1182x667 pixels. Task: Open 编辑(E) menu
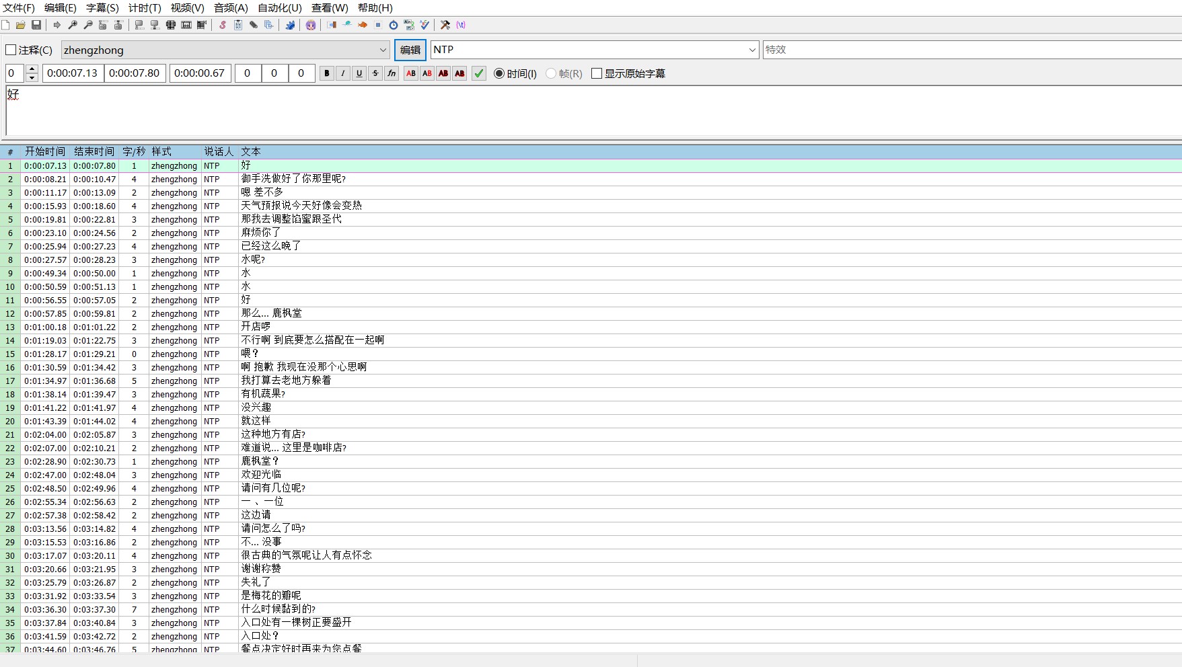click(61, 8)
